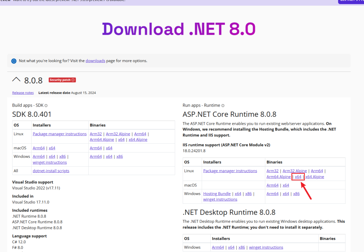
Task: Download the macOS Arm64 SDK installer
Action: (x=38, y=148)
